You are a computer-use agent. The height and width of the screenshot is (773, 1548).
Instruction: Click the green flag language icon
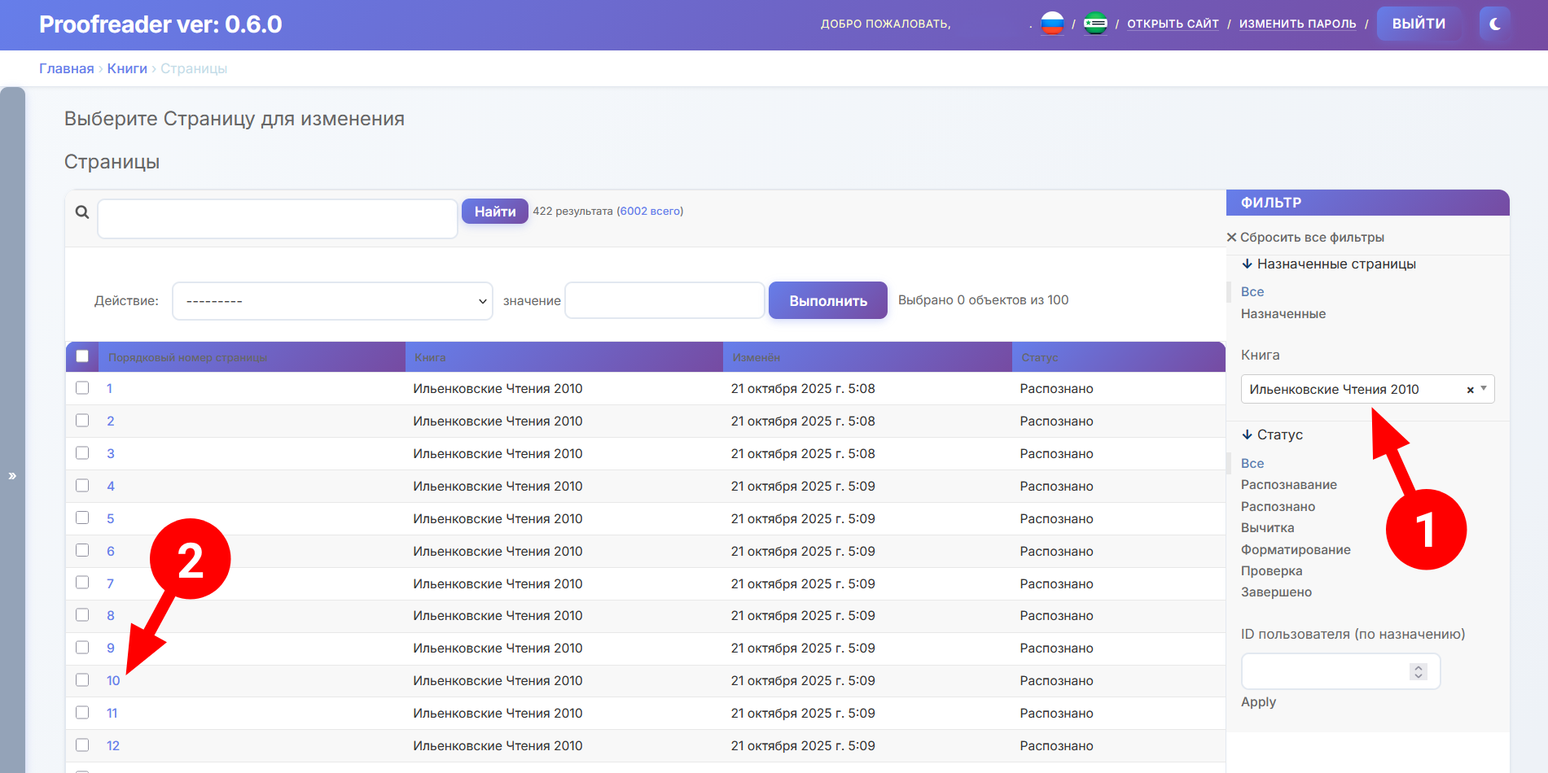click(1095, 24)
